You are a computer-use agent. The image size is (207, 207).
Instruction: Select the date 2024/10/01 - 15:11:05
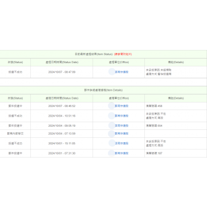pos(62,143)
